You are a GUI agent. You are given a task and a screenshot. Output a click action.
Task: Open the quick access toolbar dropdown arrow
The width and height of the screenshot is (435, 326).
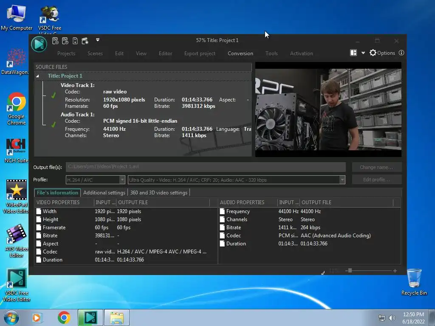click(x=98, y=40)
